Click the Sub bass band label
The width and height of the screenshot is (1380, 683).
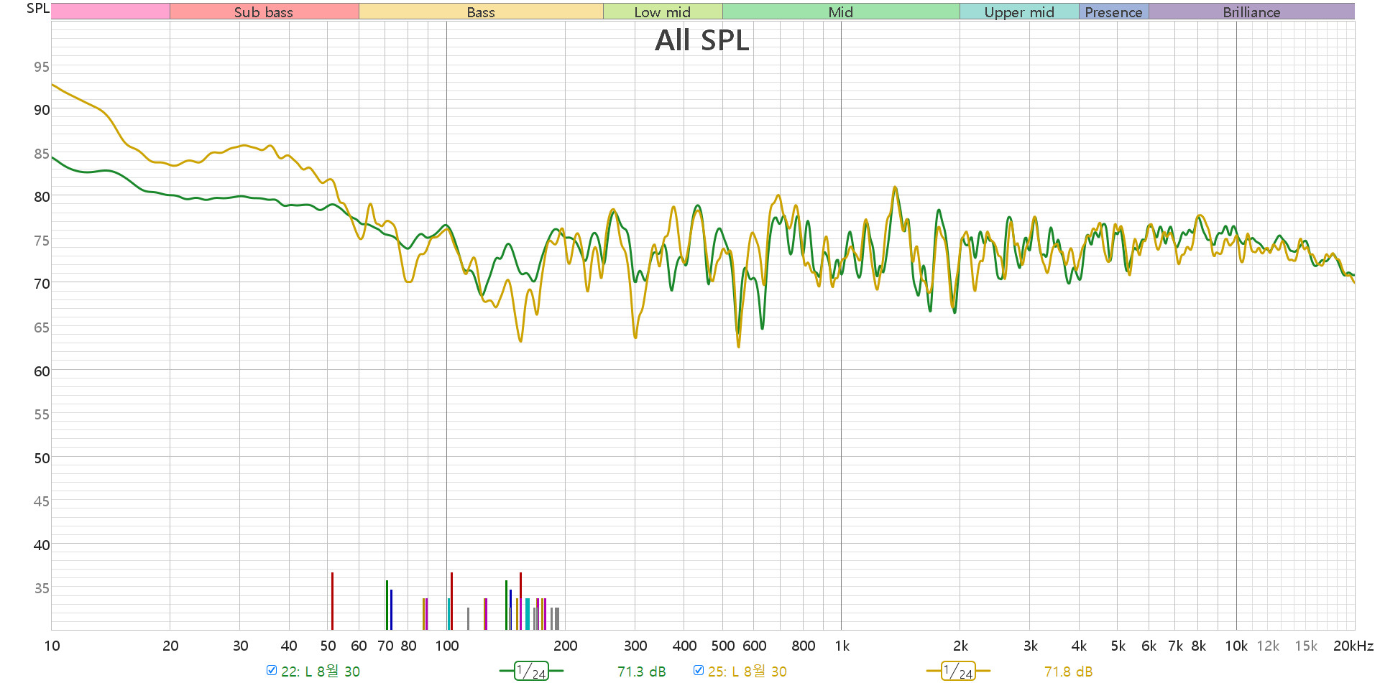[x=264, y=11]
